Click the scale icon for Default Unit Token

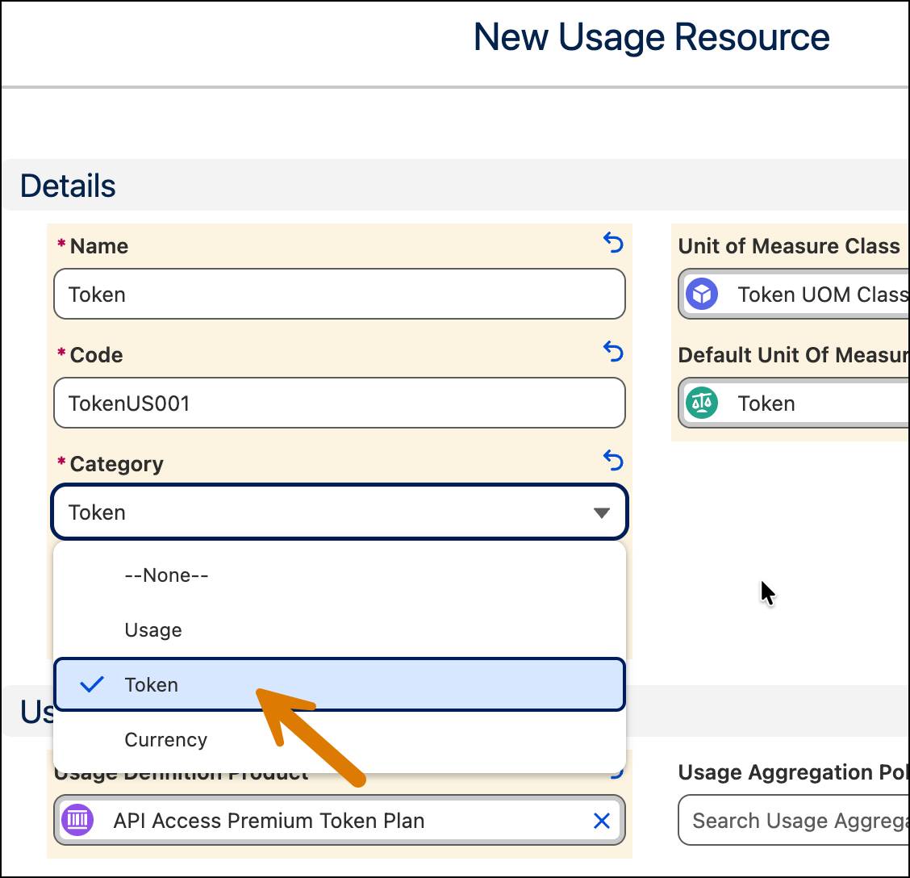tap(702, 403)
